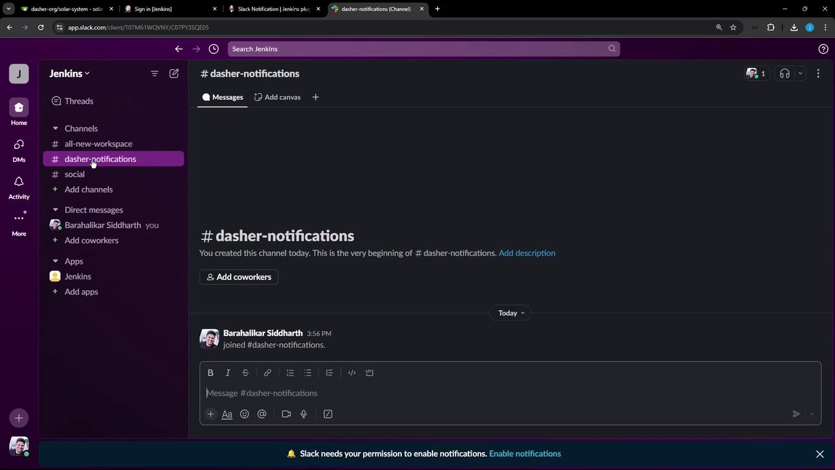Insert an ordered list
This screenshot has height=470, width=835.
(x=290, y=373)
